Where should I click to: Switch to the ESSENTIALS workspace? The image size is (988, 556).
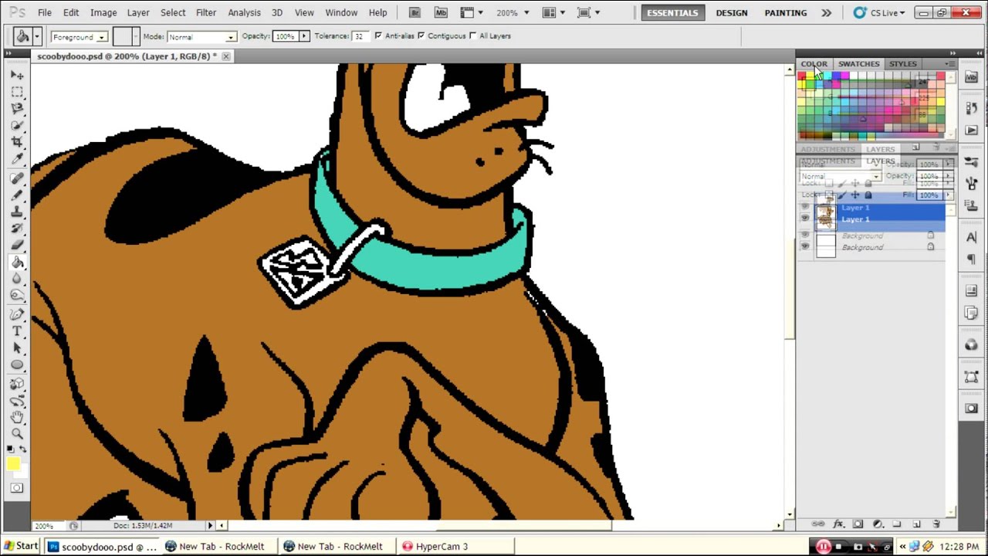coord(672,12)
